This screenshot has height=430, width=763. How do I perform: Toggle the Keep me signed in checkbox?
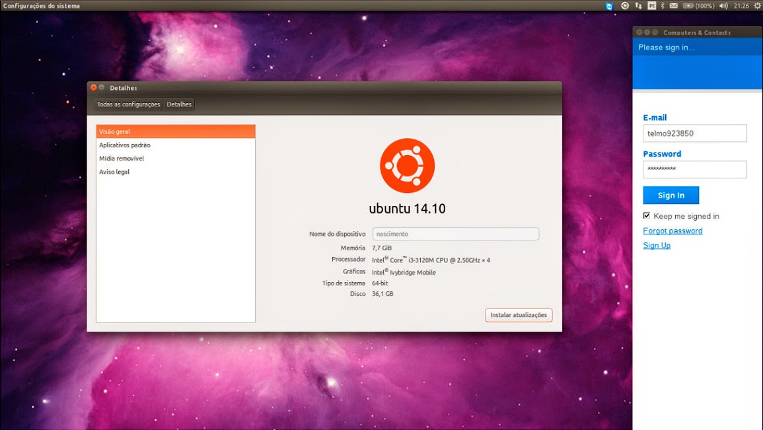click(x=646, y=215)
